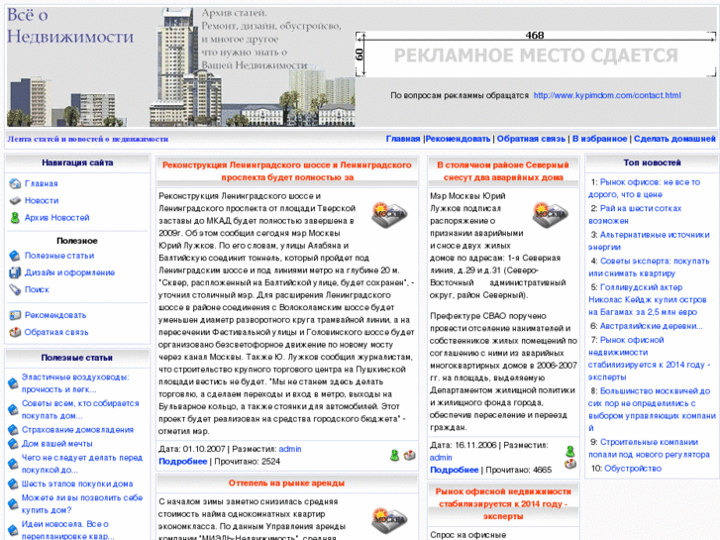Open top news Альтернативные источники энергии

click(649, 241)
